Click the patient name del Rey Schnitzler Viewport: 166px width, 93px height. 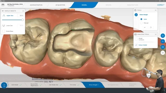[x=15, y=4]
